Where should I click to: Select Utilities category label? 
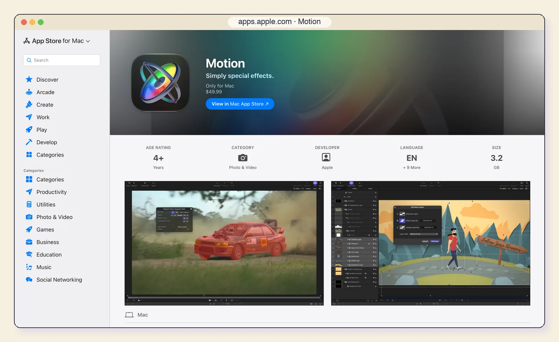tap(46, 205)
